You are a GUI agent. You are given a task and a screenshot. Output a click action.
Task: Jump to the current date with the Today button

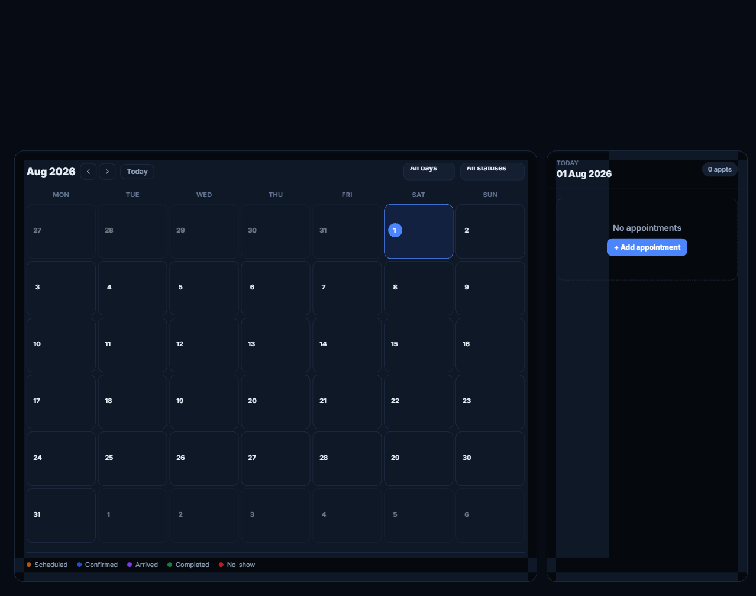(x=137, y=172)
